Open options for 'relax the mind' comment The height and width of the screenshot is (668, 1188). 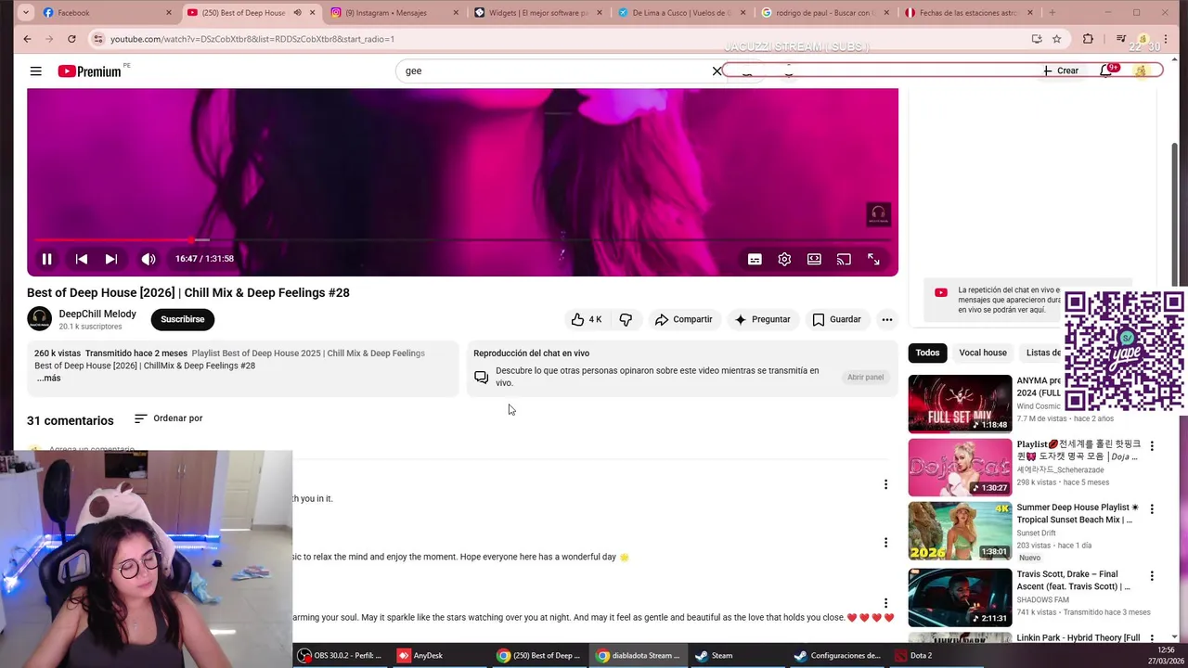click(885, 543)
